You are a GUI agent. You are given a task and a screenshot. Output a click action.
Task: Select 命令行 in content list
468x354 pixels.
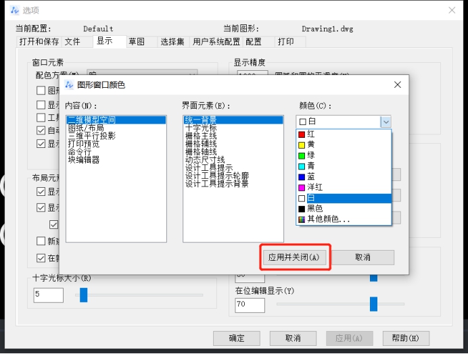[116, 152]
